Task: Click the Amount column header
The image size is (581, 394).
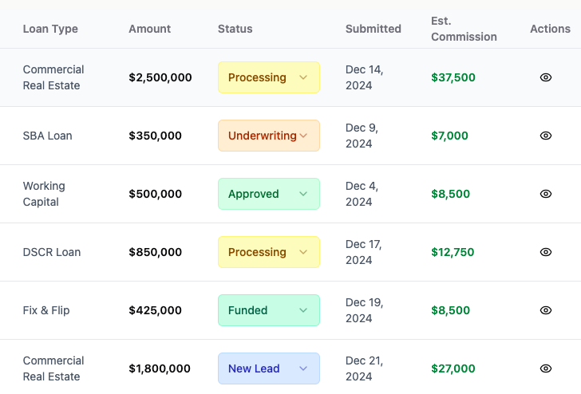Action: pyautogui.click(x=150, y=29)
